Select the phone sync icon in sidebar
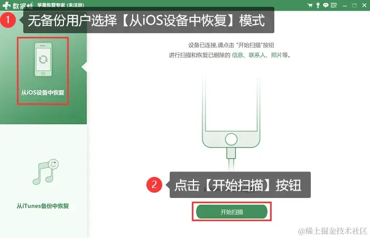The width and height of the screenshot is (370, 238). [x=43, y=60]
